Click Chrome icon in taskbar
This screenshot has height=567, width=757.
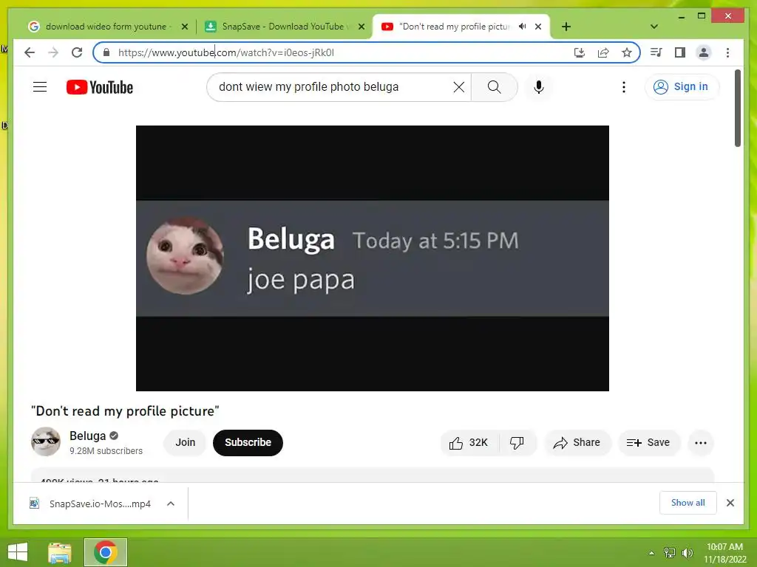tap(105, 552)
